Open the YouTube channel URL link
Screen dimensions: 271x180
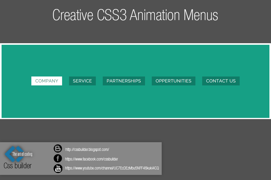click(x=112, y=168)
